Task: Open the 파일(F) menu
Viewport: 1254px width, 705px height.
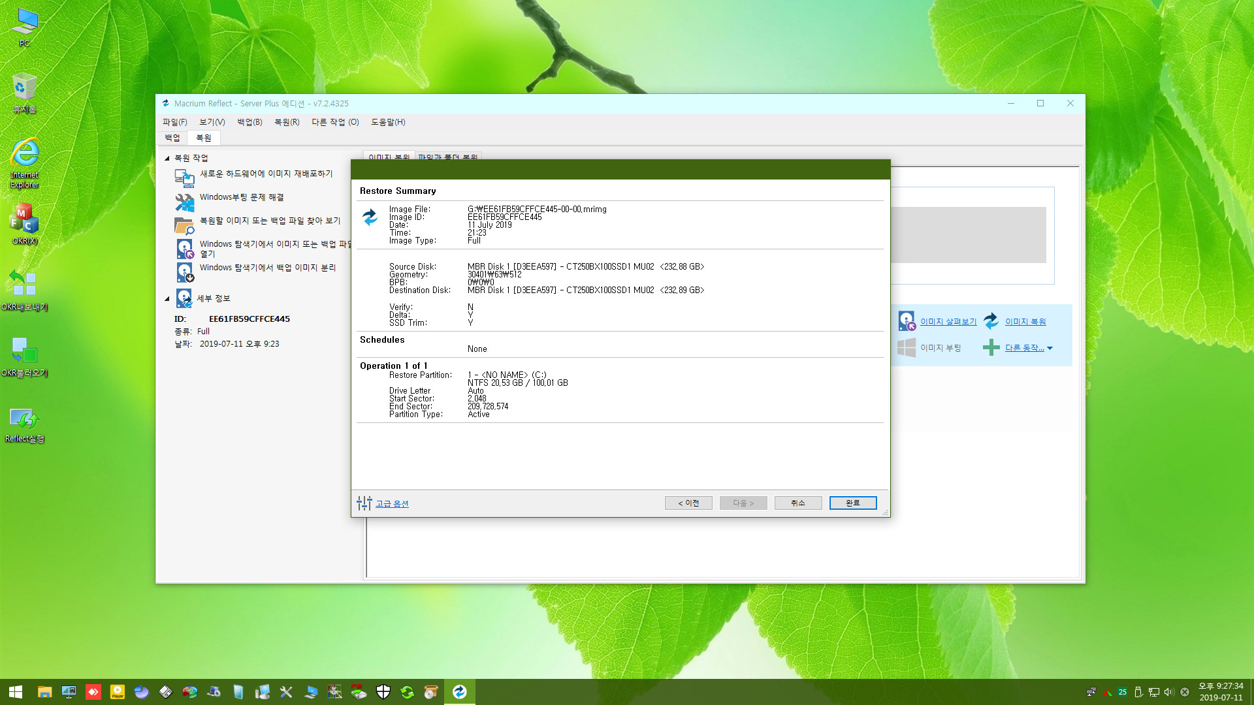Action: coord(174,122)
